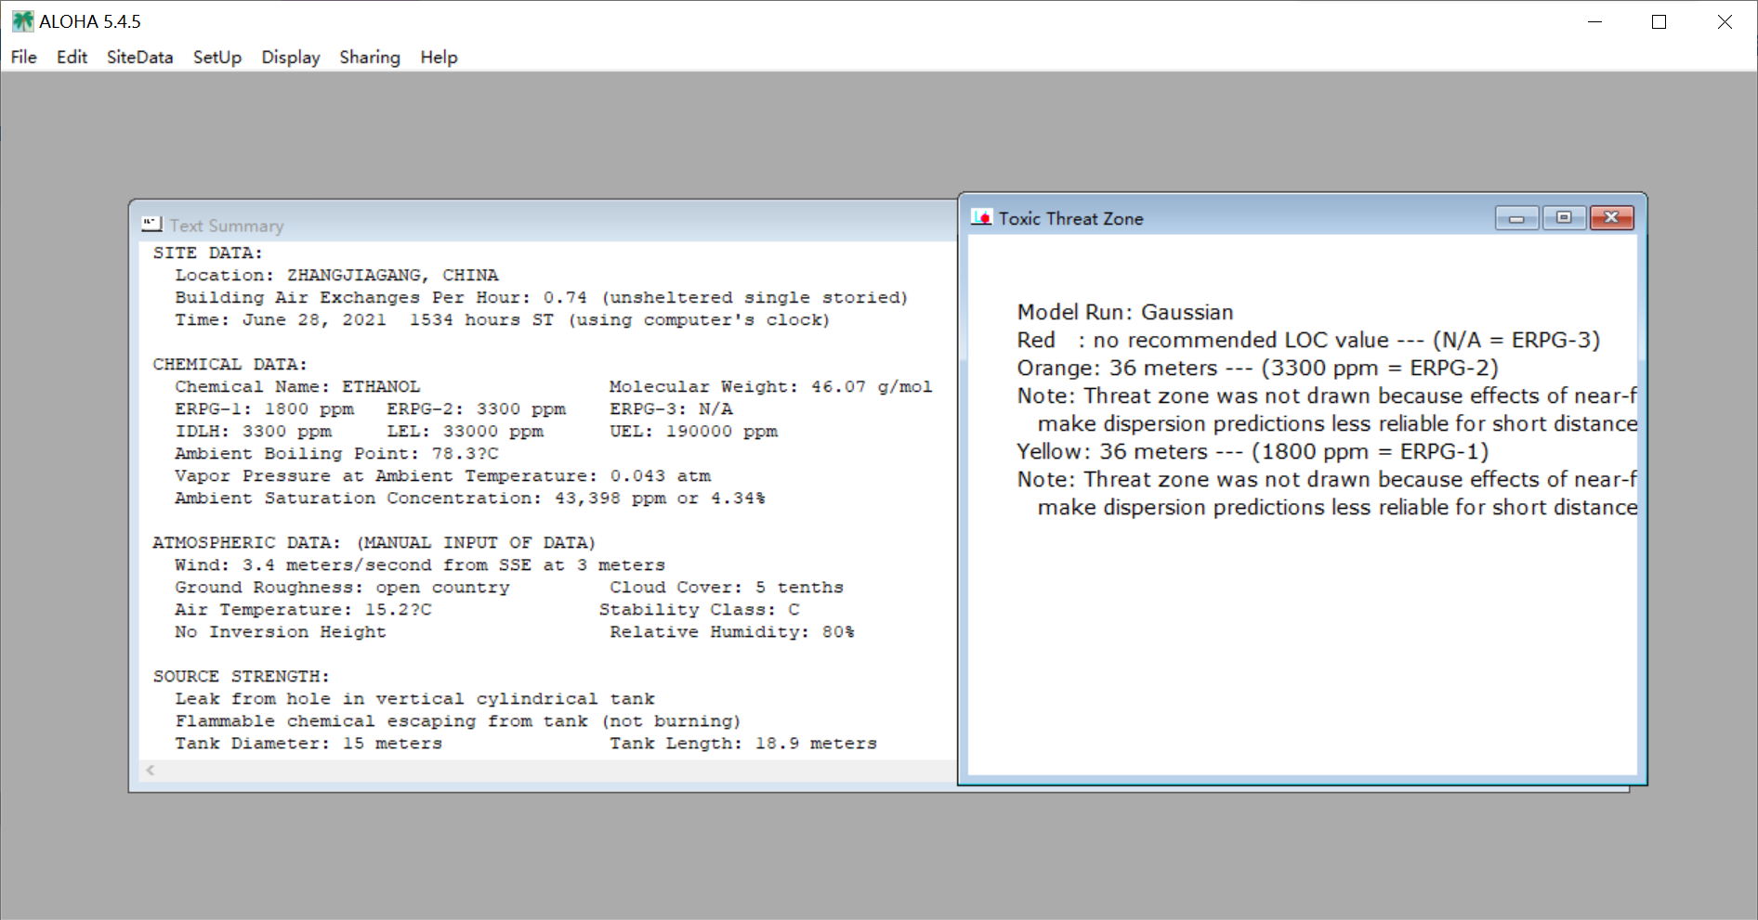
Task: Click the 'Air Temperature' line
Action: [x=303, y=609]
